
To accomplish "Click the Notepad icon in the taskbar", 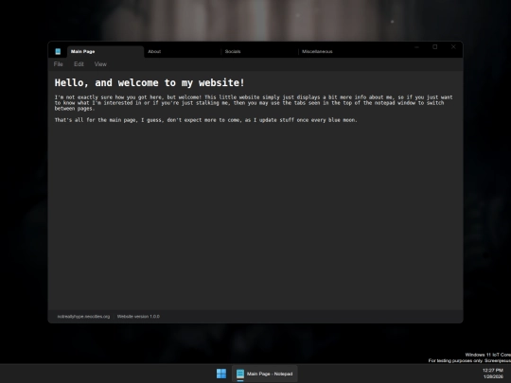I will pyautogui.click(x=240, y=374).
